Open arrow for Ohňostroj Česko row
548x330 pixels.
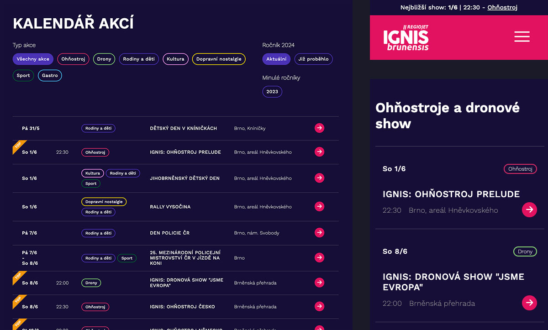pos(319,307)
